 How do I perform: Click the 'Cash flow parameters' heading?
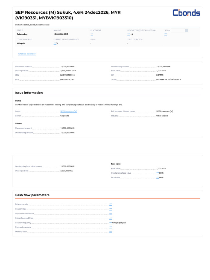32,195
